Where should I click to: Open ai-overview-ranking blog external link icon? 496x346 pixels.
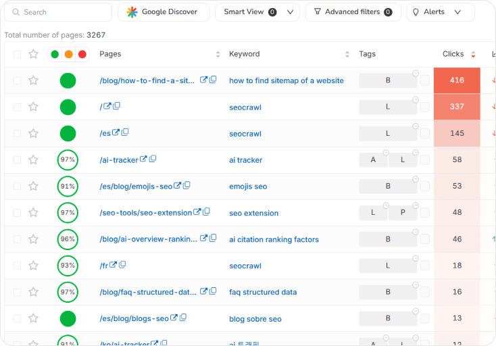[203, 238]
